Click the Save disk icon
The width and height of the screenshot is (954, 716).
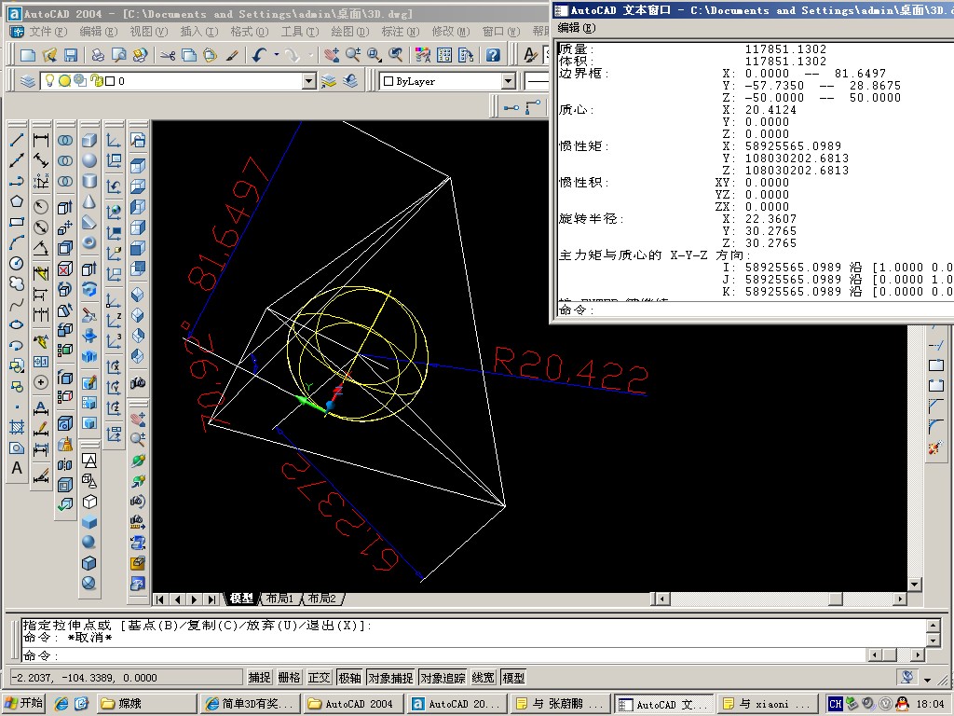pyautogui.click(x=71, y=55)
